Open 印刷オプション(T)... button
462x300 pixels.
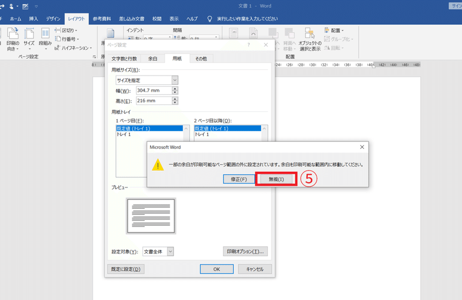coord(245,252)
